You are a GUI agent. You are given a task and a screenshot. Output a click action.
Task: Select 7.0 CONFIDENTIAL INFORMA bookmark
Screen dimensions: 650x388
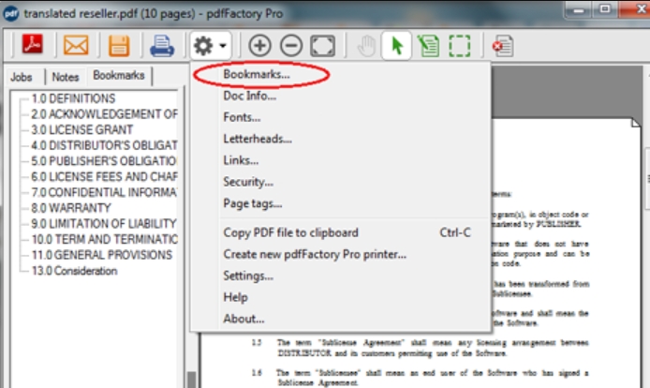tap(105, 192)
